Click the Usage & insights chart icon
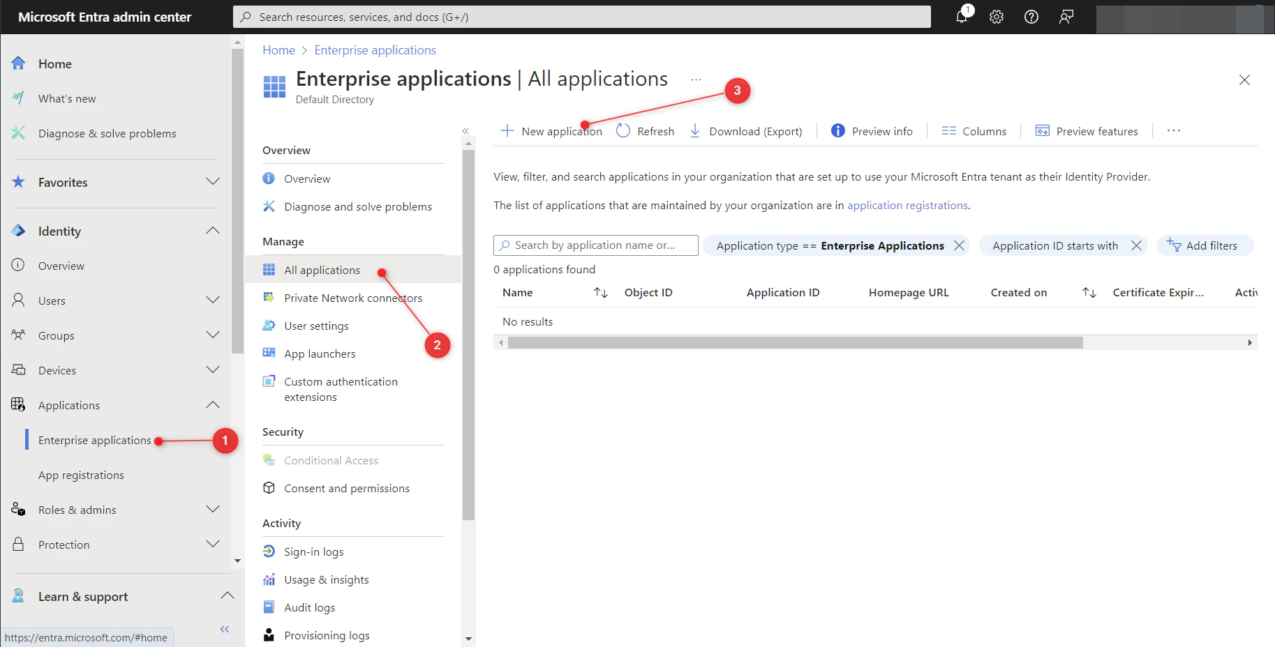This screenshot has height=647, width=1275. pyautogui.click(x=269, y=579)
